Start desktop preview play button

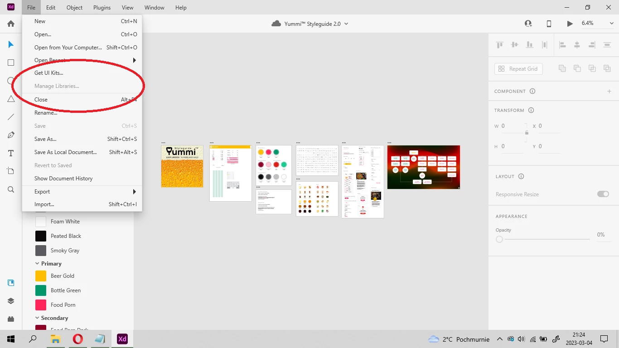pyautogui.click(x=570, y=24)
